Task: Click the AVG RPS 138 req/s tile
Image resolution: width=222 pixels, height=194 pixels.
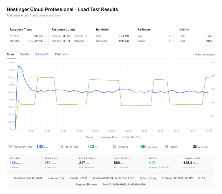Action: [x=24, y=163]
